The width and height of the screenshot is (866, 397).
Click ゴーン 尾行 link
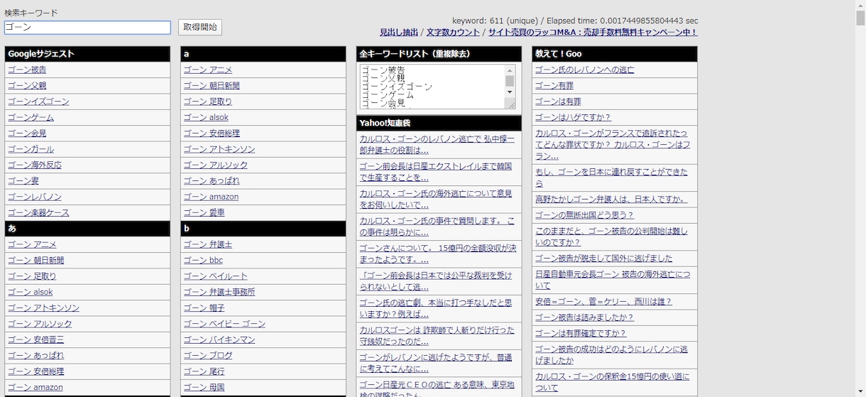tap(204, 371)
